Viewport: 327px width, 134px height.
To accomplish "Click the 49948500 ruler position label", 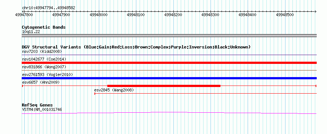I will (x=285, y=15).
